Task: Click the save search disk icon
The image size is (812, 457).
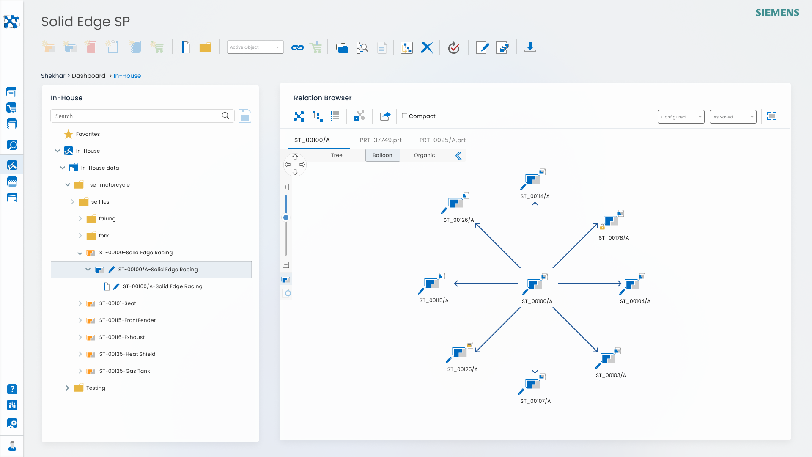Action: click(x=245, y=116)
